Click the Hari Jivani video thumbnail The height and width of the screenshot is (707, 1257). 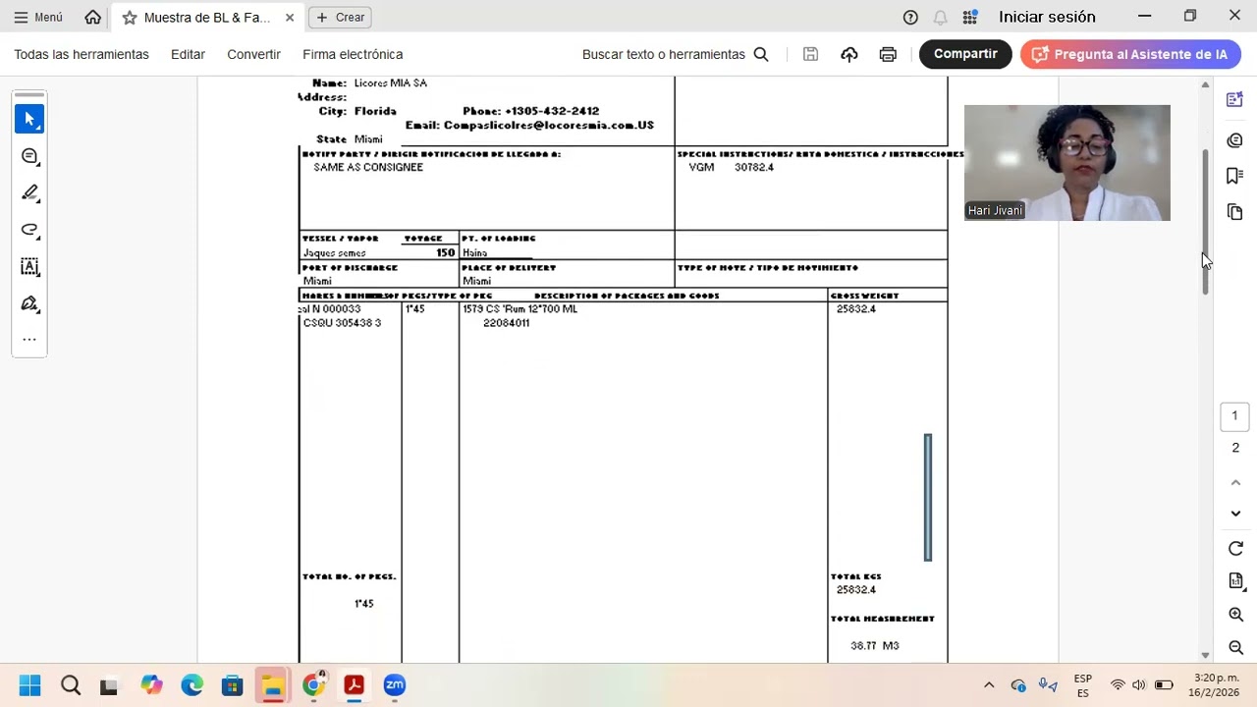pos(1066,163)
